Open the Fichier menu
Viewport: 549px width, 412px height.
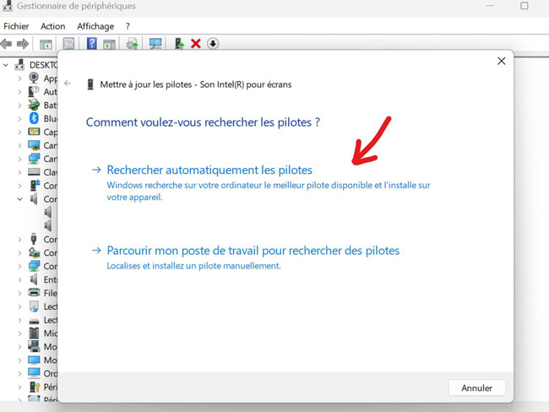tap(16, 26)
